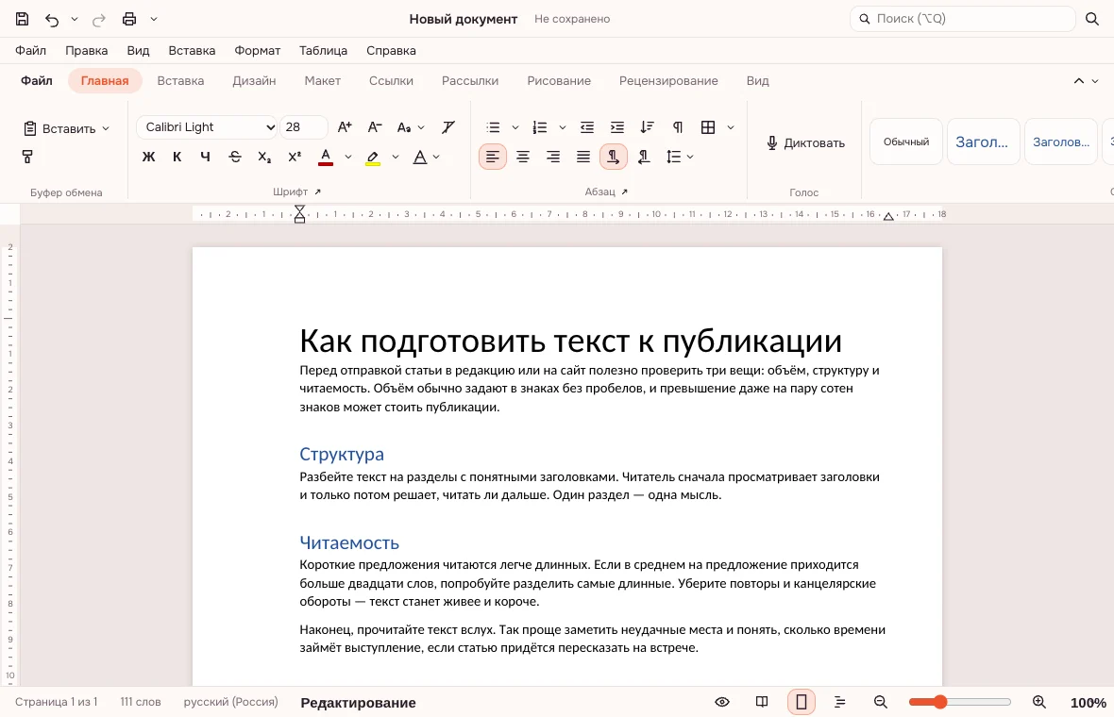Increase paragraph indent
This screenshot has width=1114, height=717.
coord(616,127)
